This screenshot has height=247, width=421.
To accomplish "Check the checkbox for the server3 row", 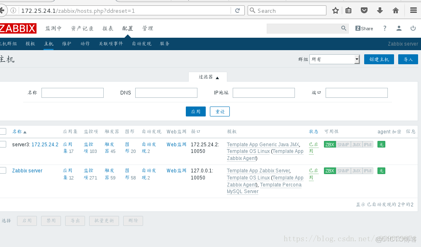I will tap(4, 144).
